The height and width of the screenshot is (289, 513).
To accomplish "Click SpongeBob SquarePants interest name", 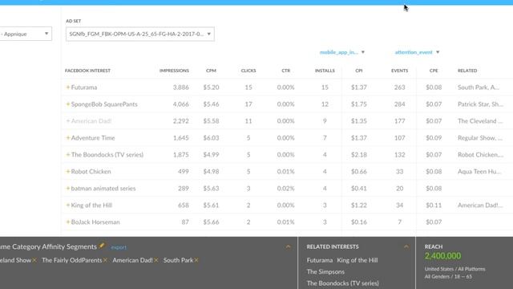I will (104, 104).
